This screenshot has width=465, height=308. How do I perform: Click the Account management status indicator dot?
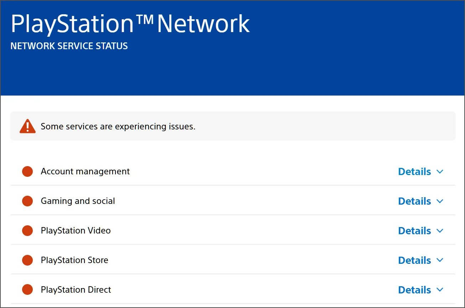point(27,171)
